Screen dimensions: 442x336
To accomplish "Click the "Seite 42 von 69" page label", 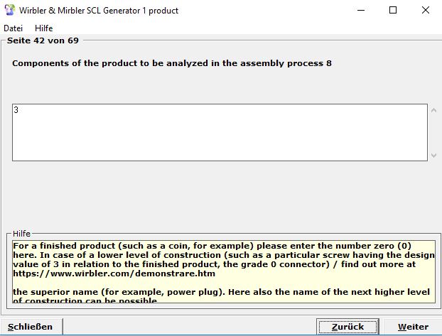I will [43, 40].
